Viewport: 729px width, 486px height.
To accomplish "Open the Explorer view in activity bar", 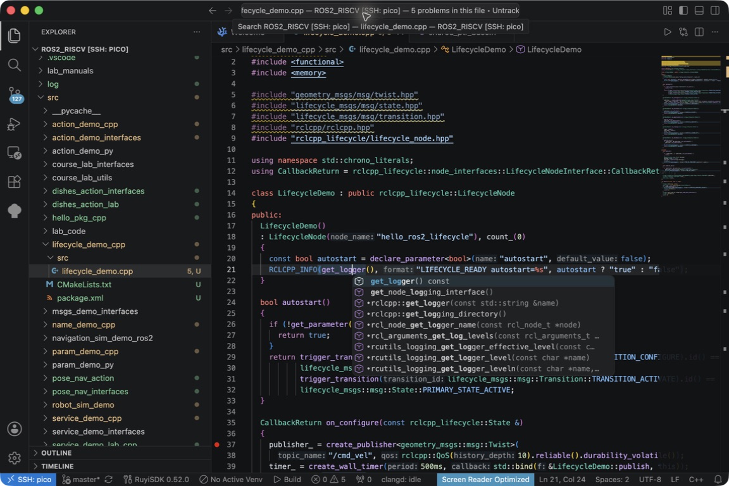I will click(15, 36).
